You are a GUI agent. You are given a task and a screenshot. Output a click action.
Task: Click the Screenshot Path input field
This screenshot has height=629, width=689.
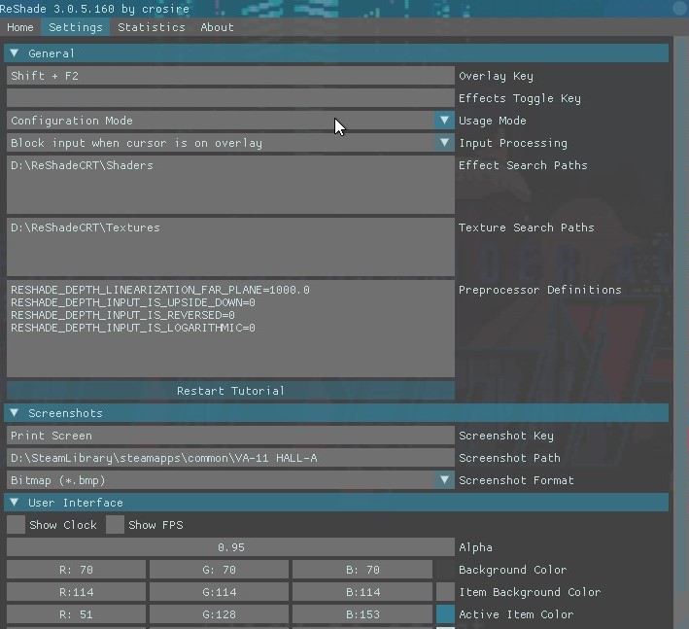coord(230,458)
